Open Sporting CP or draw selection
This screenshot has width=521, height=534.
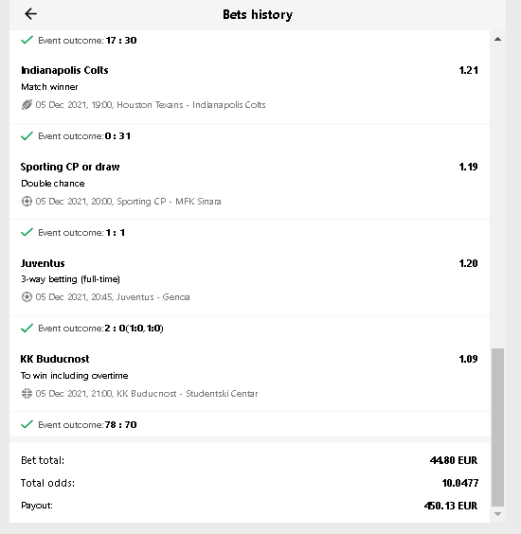tap(70, 167)
